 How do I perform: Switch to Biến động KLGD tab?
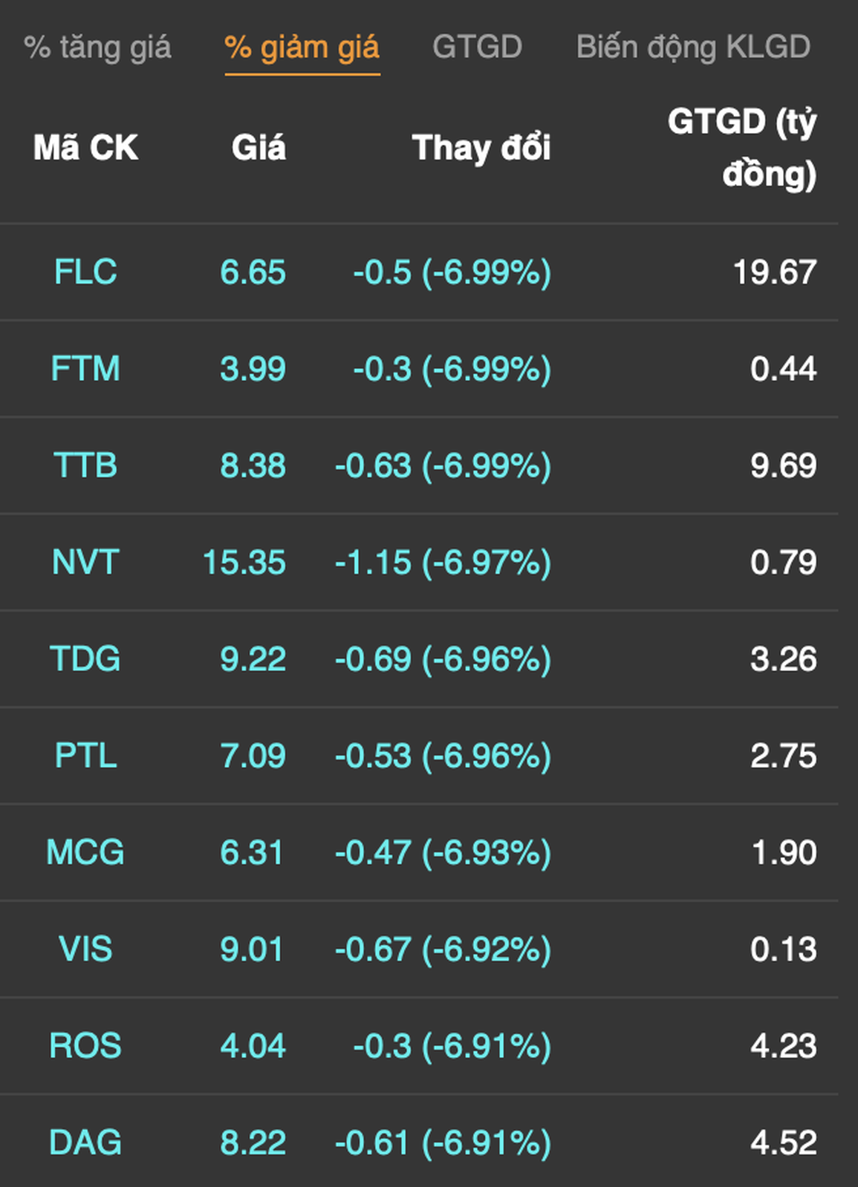(693, 48)
